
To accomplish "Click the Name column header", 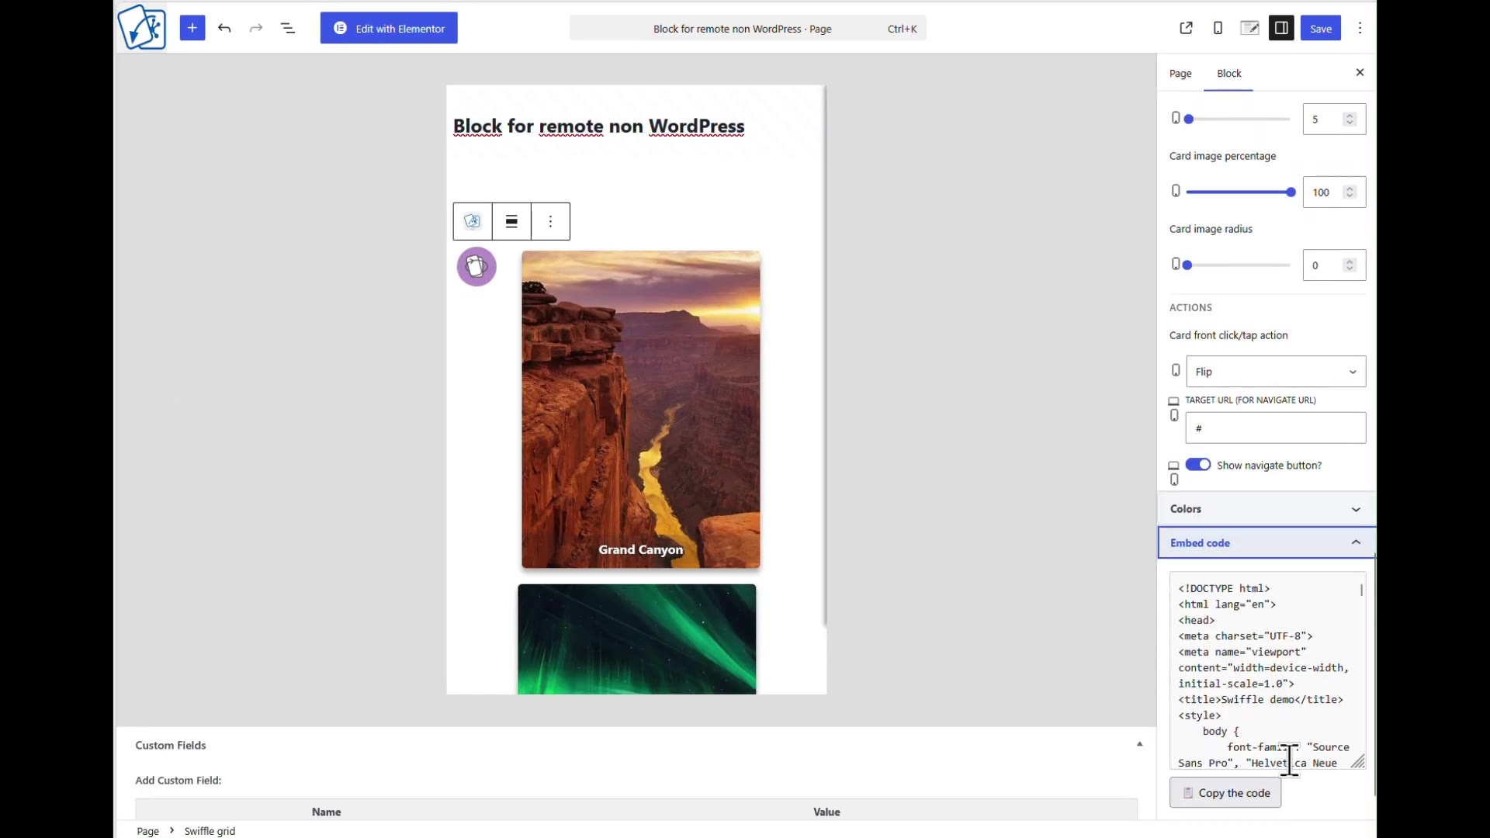I will pyautogui.click(x=326, y=812).
